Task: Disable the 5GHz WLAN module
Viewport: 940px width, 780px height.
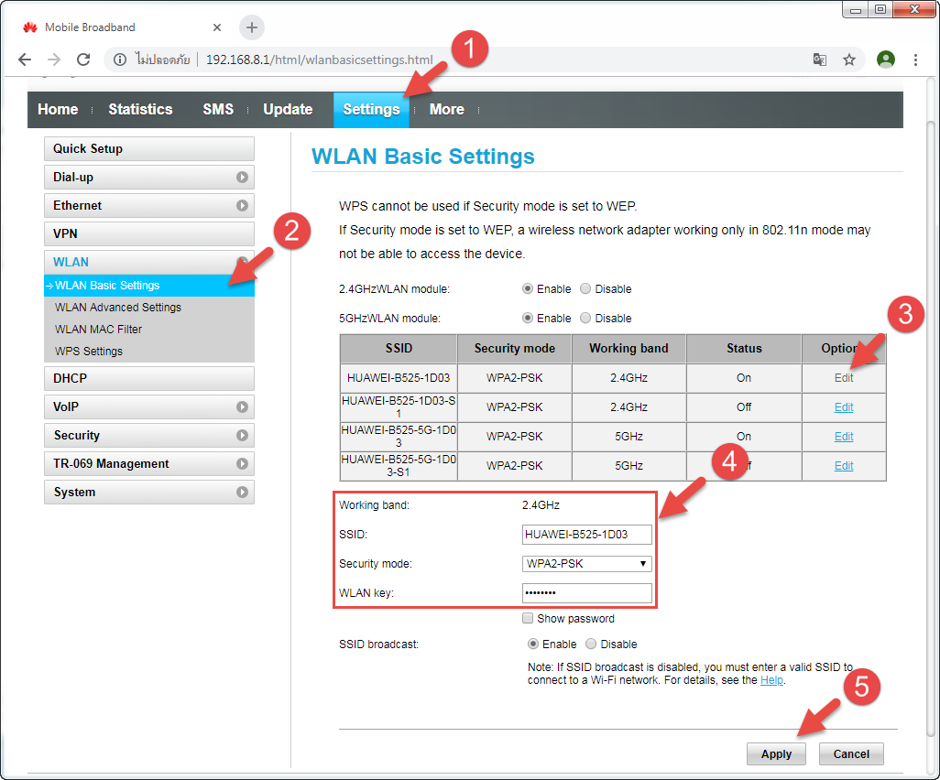Action: 585,318
